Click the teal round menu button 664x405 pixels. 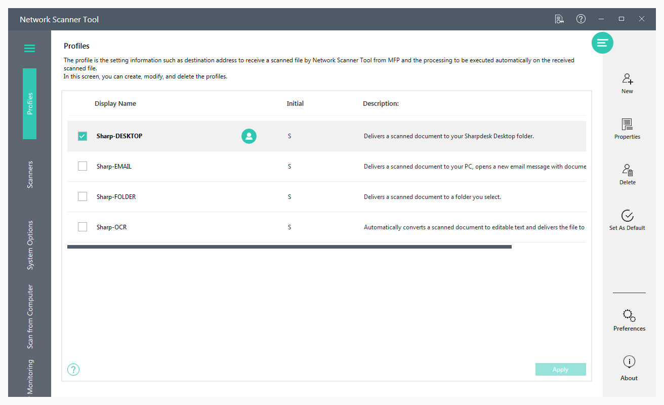pos(602,43)
